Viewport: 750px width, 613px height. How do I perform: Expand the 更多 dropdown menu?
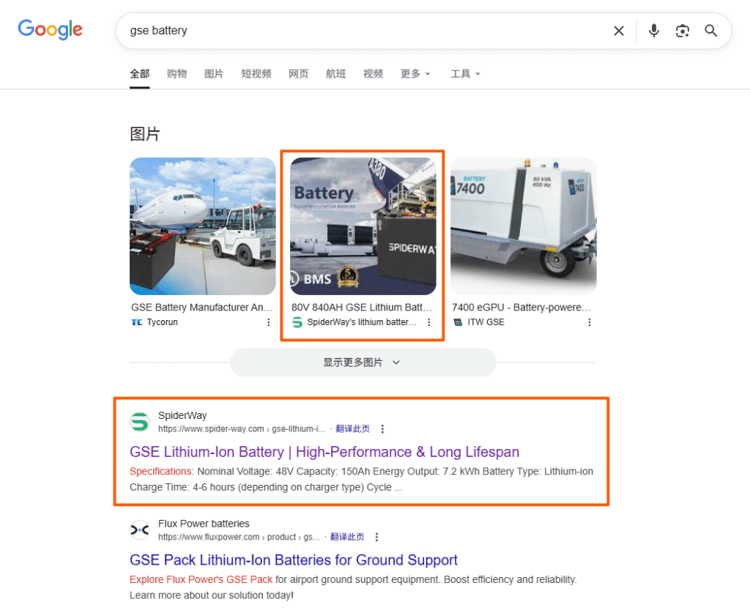[x=415, y=74]
